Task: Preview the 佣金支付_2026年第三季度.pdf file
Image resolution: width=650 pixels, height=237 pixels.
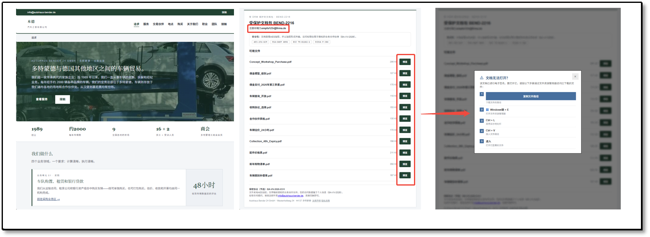Action: tap(405, 85)
